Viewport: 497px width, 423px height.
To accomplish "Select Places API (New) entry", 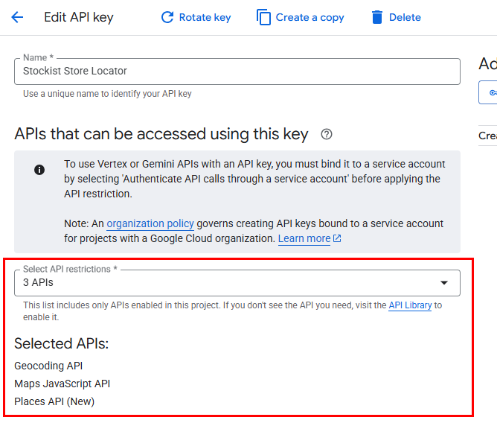I will coord(54,401).
